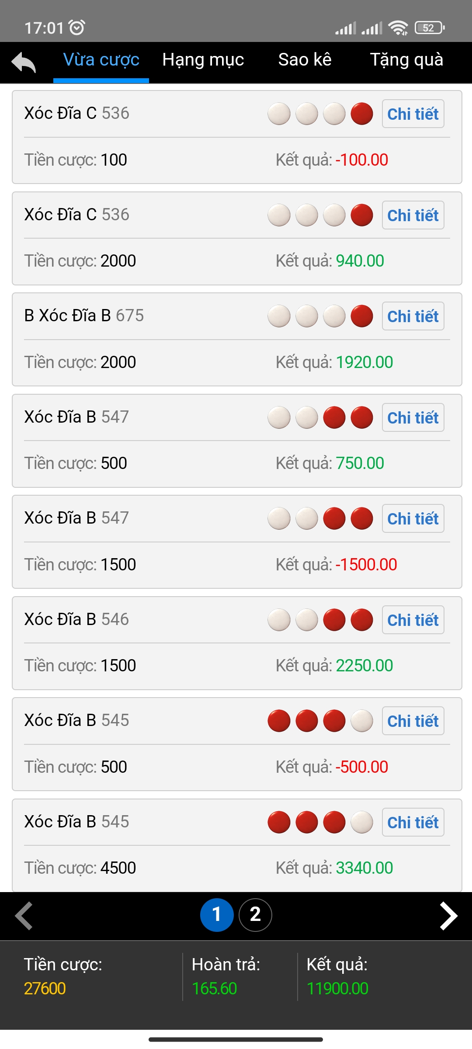The width and height of the screenshot is (472, 1049).
Task: Tap the Hoàn trả 165.60 summary
Action: pos(226,977)
